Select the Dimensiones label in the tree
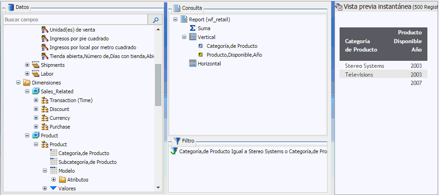Viewport: 439px width, 195px height. [x=46, y=83]
